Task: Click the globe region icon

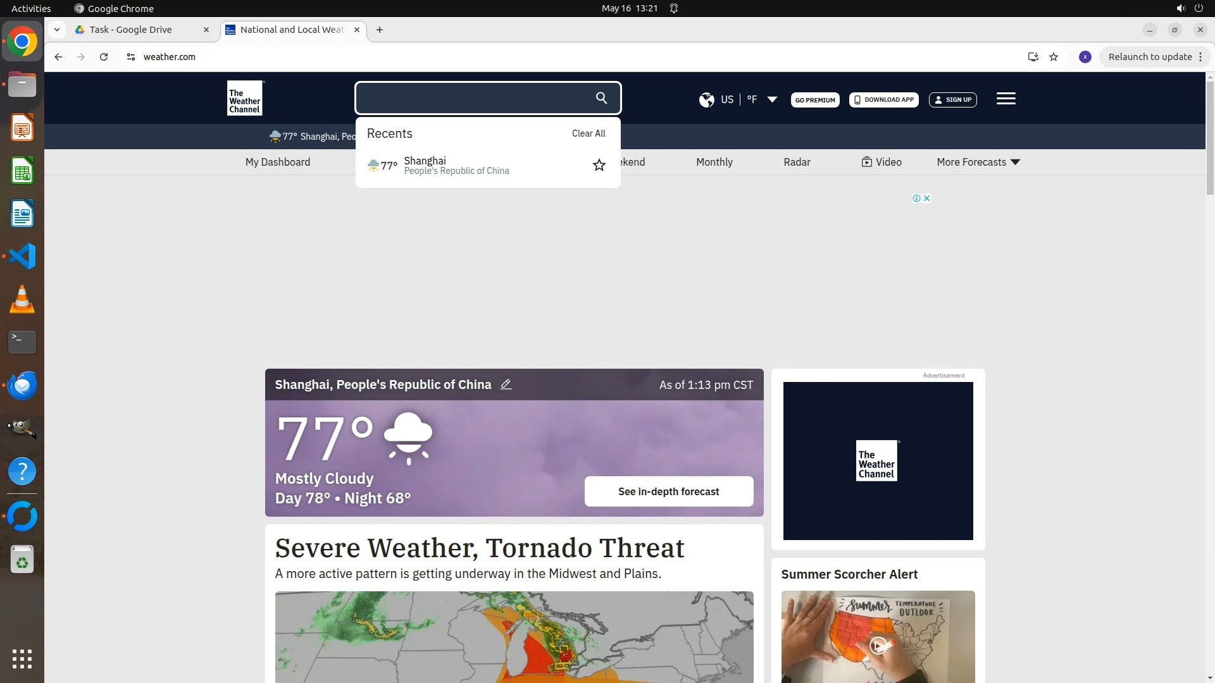Action: [706, 100]
